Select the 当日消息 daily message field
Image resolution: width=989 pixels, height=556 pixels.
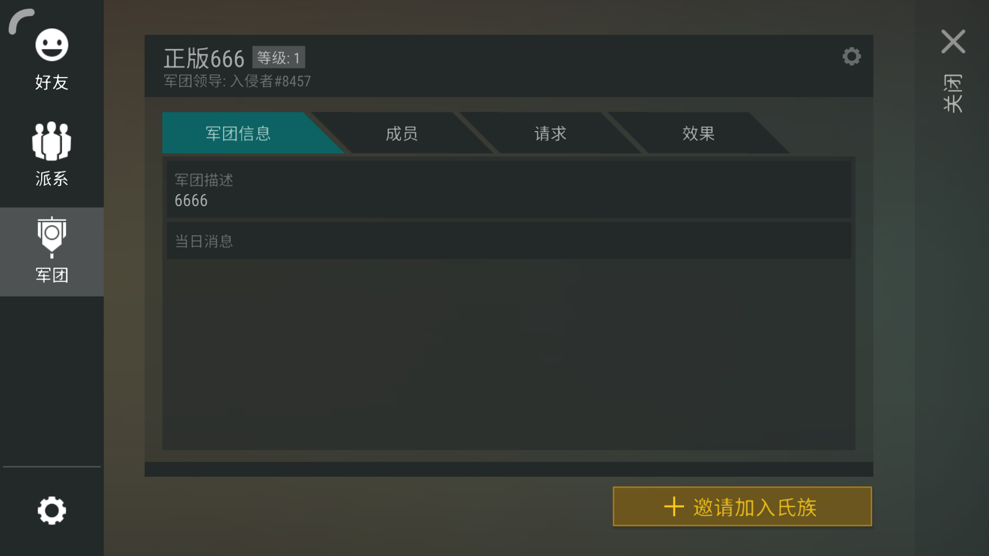tap(508, 240)
